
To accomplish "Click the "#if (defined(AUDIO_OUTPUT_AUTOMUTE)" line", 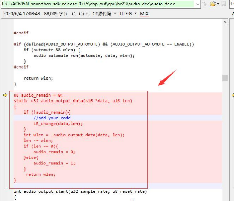I will click(x=104, y=44).
